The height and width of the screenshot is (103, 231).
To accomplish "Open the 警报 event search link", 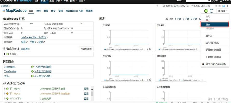I will (x=23, y=42).
